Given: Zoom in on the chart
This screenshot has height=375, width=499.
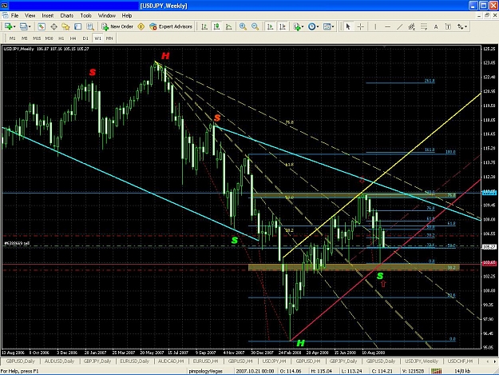Looking at the screenshot, I should 243,26.
